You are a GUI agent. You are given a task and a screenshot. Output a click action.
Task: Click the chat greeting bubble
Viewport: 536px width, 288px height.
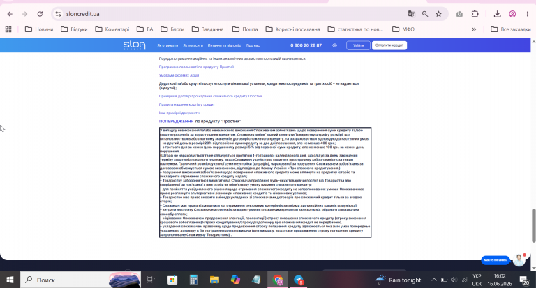coord(496,260)
